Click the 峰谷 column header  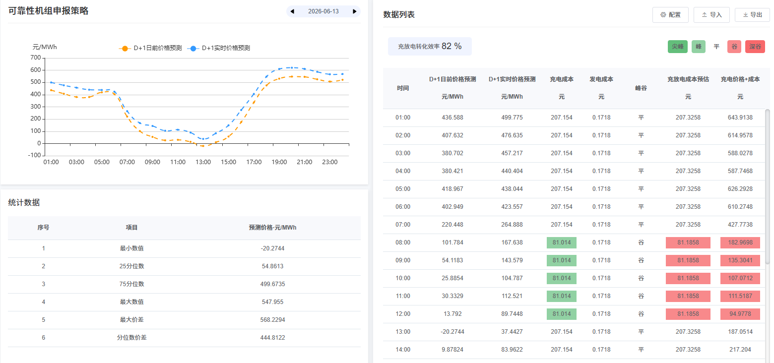641,88
